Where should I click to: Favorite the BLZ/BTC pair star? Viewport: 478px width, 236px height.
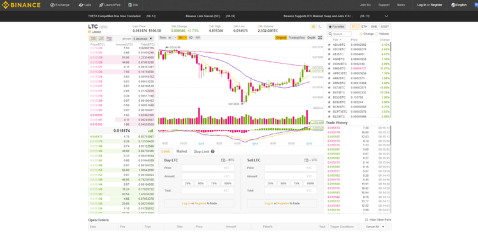click(x=330, y=116)
